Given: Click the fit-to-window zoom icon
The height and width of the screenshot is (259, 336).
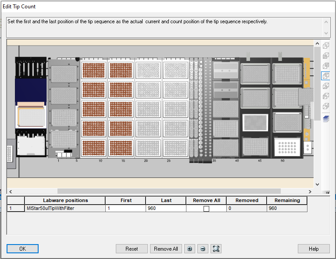Looking at the screenshot, I should click(216, 249).
